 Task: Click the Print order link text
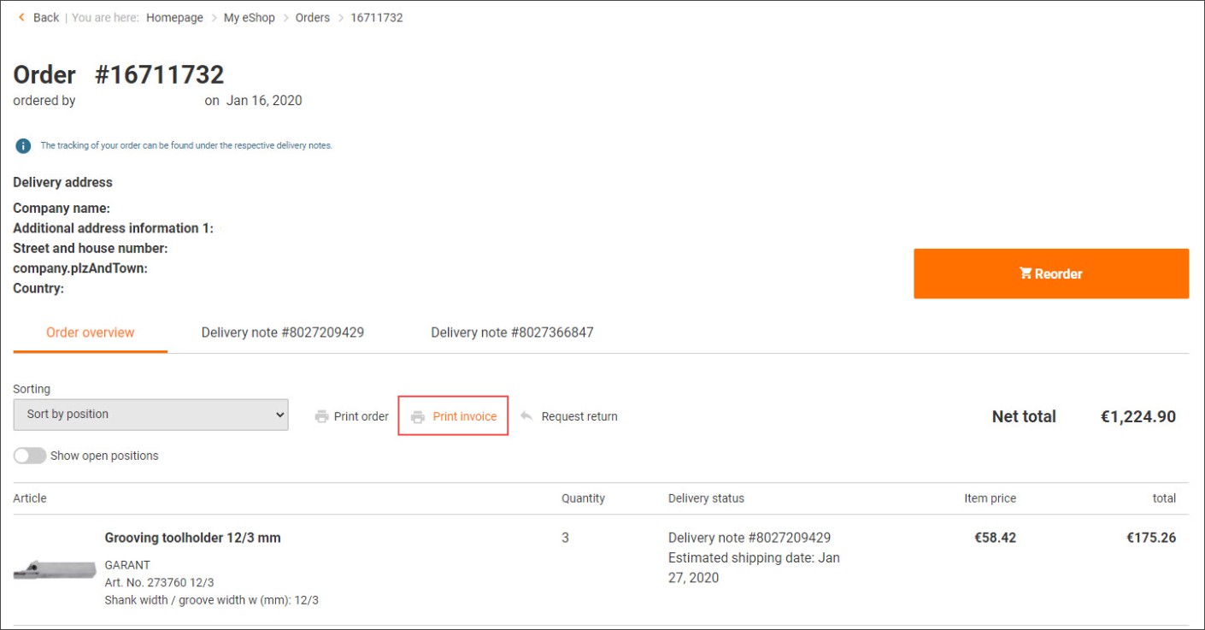pos(361,416)
